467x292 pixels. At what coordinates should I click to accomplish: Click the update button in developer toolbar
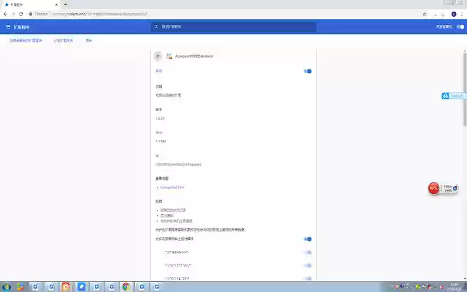coord(89,41)
